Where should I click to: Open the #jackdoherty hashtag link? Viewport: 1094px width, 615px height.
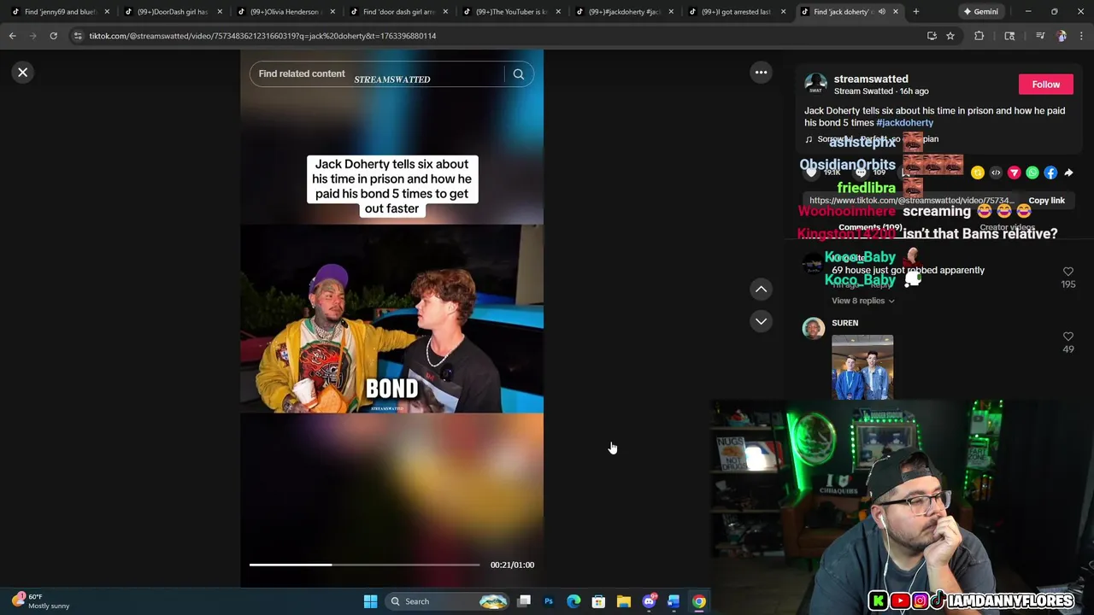(904, 123)
